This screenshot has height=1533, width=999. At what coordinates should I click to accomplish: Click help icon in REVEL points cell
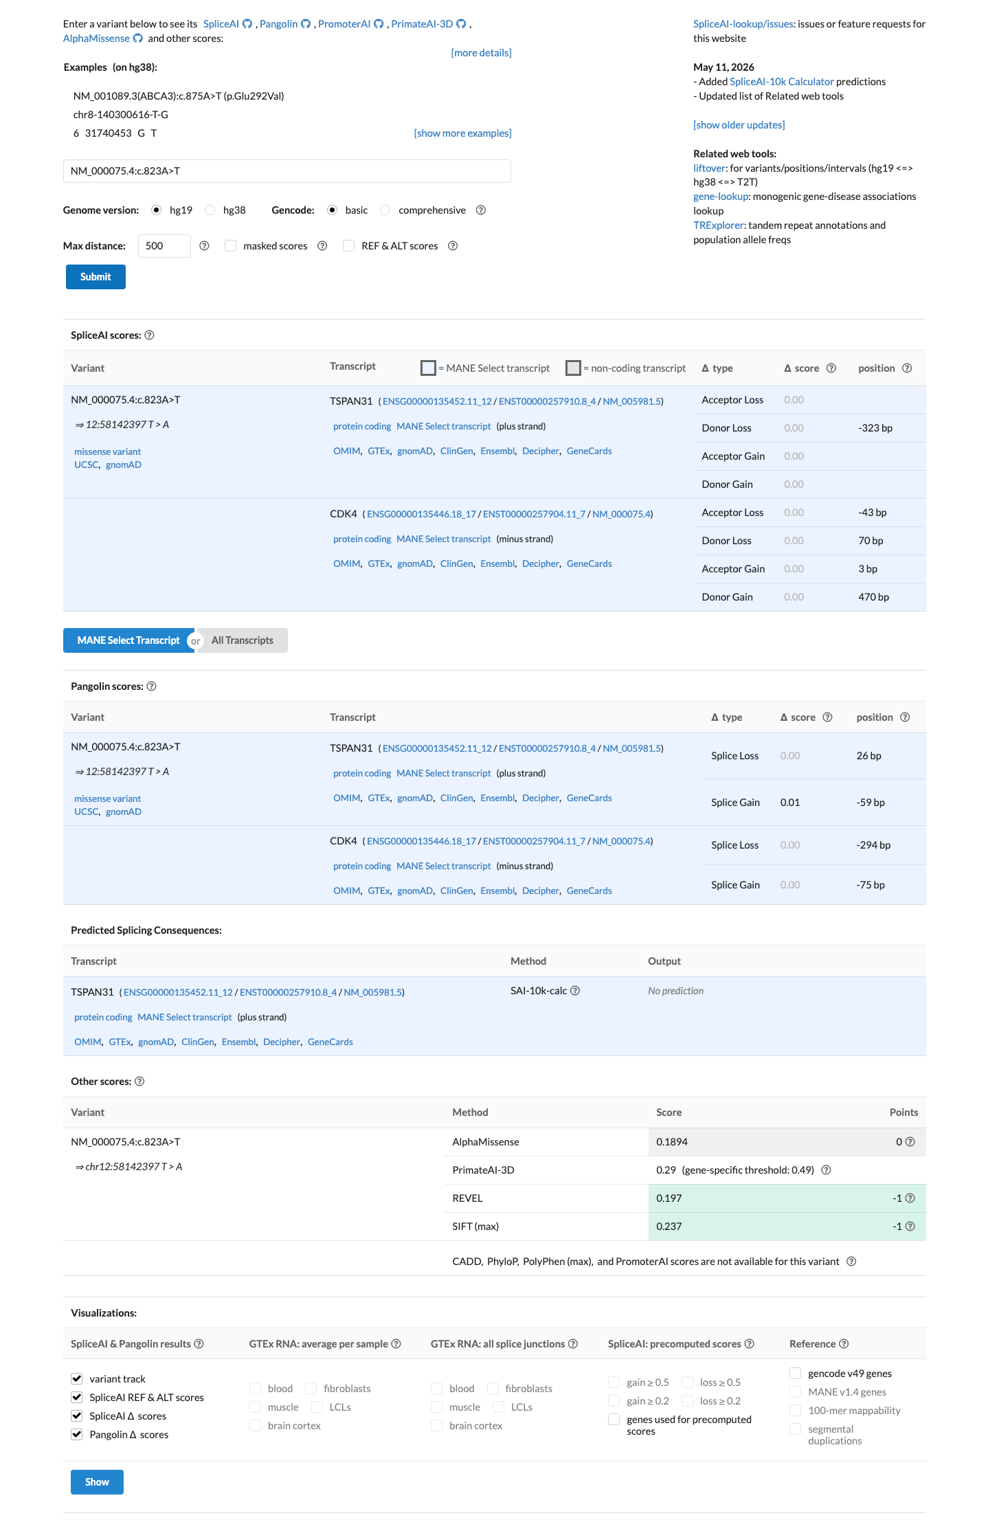point(910,1198)
